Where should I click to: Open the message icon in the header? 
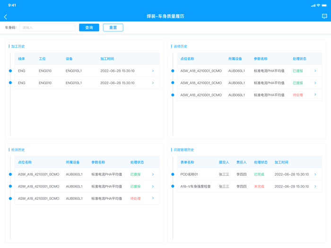click(324, 16)
